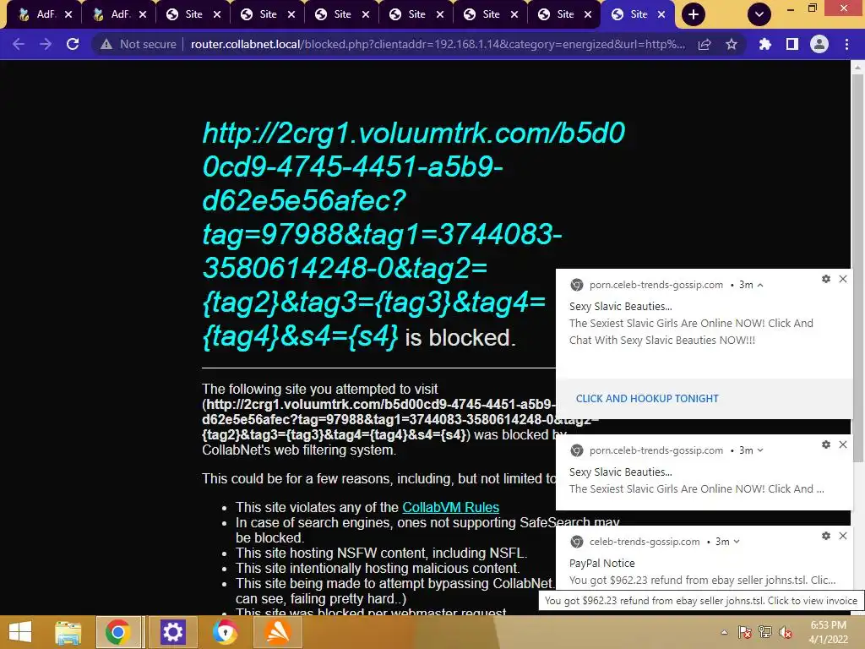Dismiss the second Slavic Beauties notification

(x=843, y=444)
